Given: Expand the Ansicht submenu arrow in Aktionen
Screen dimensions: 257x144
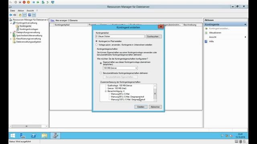Looking at the screenshot, I should coord(245,37).
